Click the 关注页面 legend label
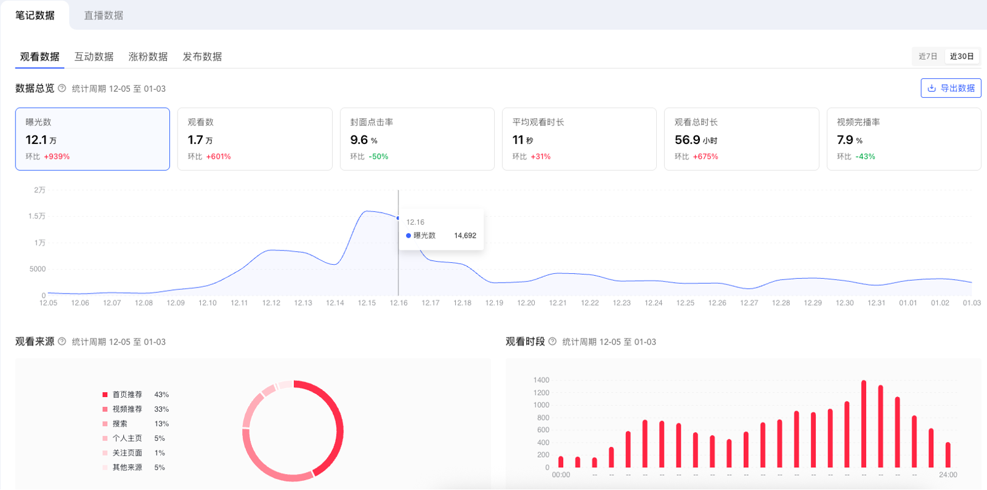Image resolution: width=987 pixels, height=490 pixels. coord(127,453)
